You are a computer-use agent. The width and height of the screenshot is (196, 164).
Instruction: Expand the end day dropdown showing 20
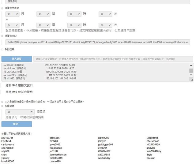43,25
